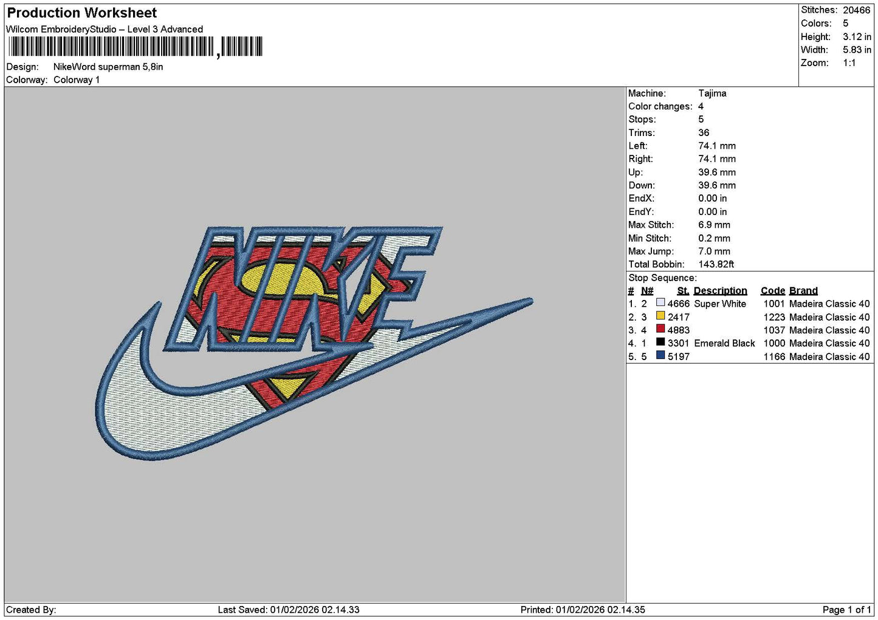Click the 'Colorway 1' value

tap(77, 80)
